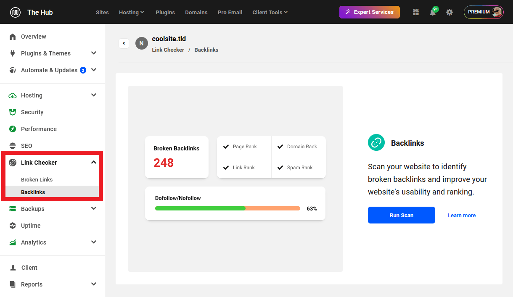Click the Security shield icon

pos(13,112)
